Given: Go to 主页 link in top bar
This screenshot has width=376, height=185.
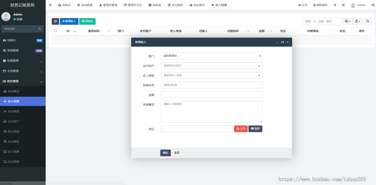Looking at the screenshot, I should [303, 5].
